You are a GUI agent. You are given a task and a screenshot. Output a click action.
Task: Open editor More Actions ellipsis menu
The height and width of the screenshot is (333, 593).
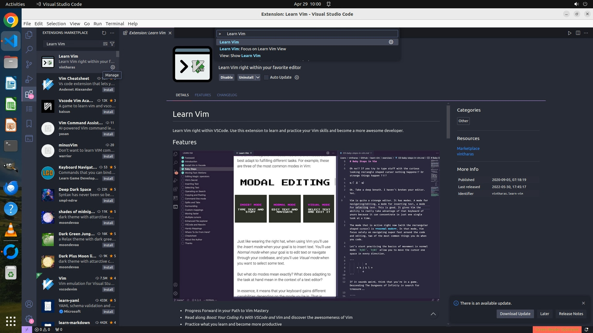(586, 33)
